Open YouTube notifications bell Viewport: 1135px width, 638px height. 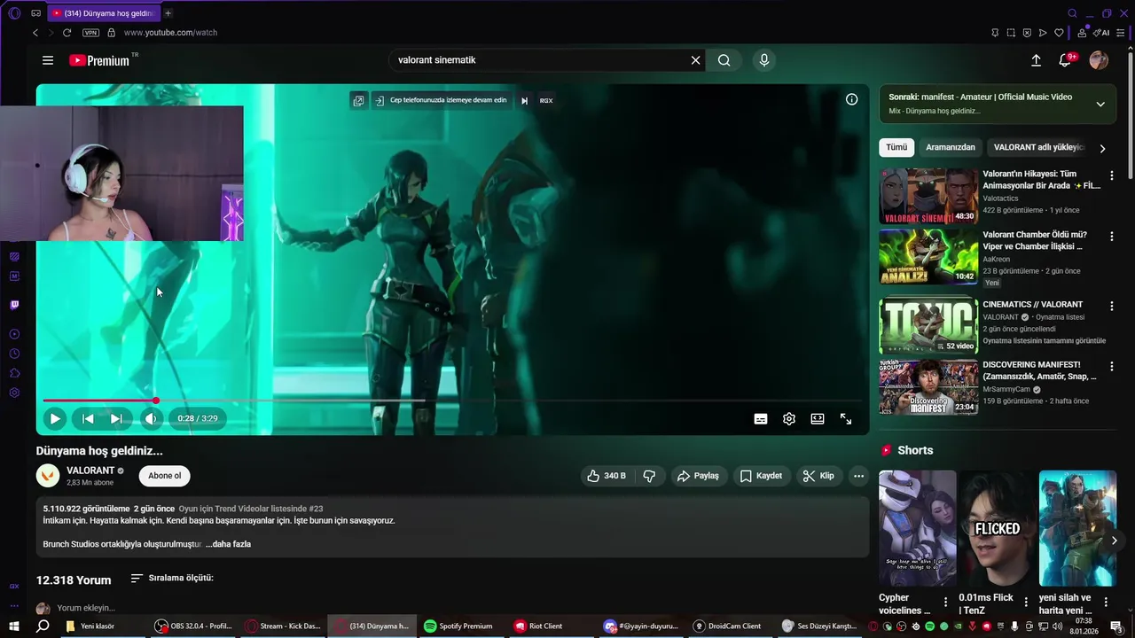tap(1065, 60)
